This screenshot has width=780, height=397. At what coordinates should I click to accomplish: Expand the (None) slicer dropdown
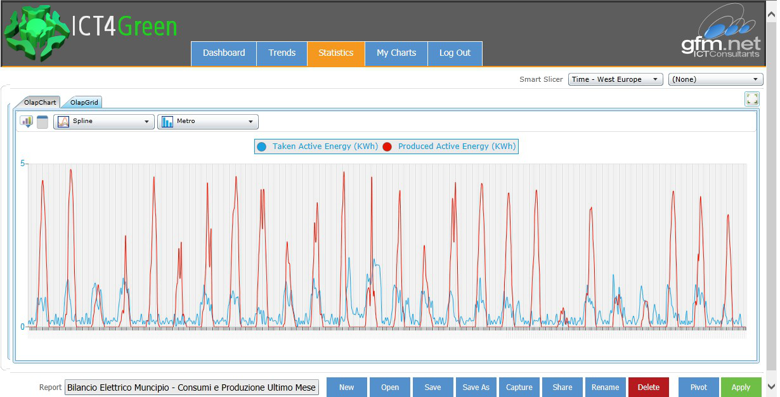click(x=715, y=79)
